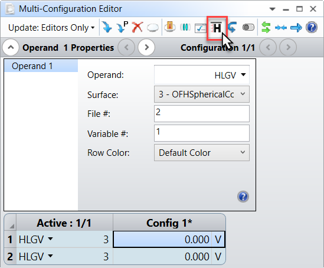Open the Row Color Default Color dropdown
324x268 pixels.
(x=202, y=153)
